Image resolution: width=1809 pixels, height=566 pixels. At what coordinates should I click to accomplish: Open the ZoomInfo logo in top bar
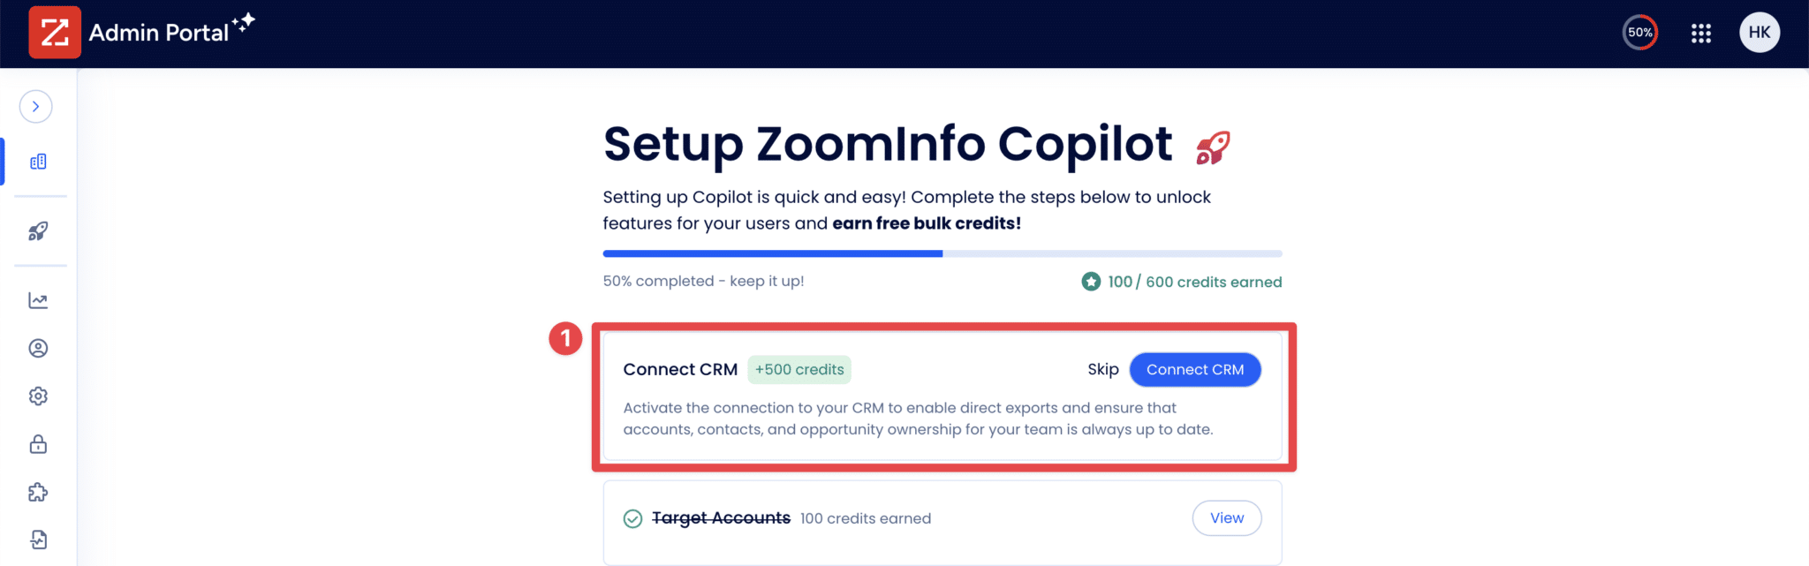[55, 32]
